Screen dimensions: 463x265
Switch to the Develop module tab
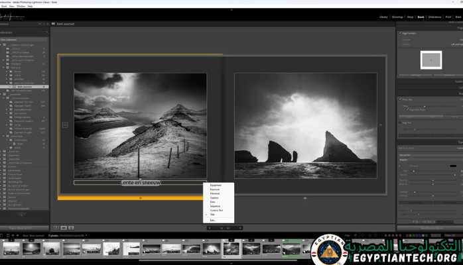[399, 16]
